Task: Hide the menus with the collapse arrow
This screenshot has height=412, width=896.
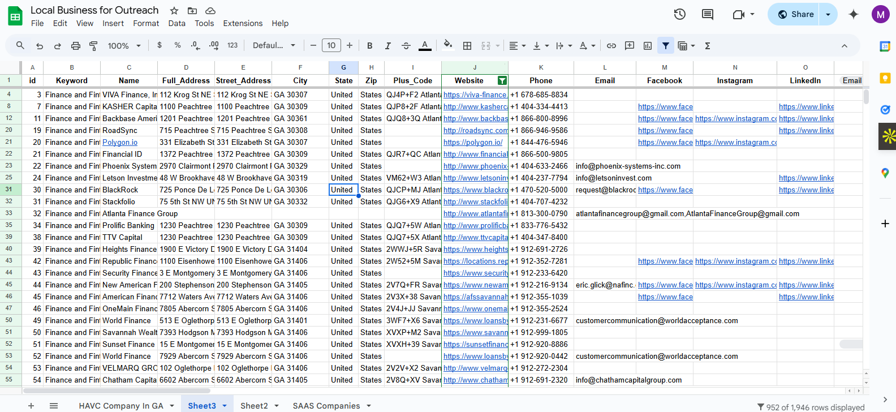Action: tap(845, 46)
